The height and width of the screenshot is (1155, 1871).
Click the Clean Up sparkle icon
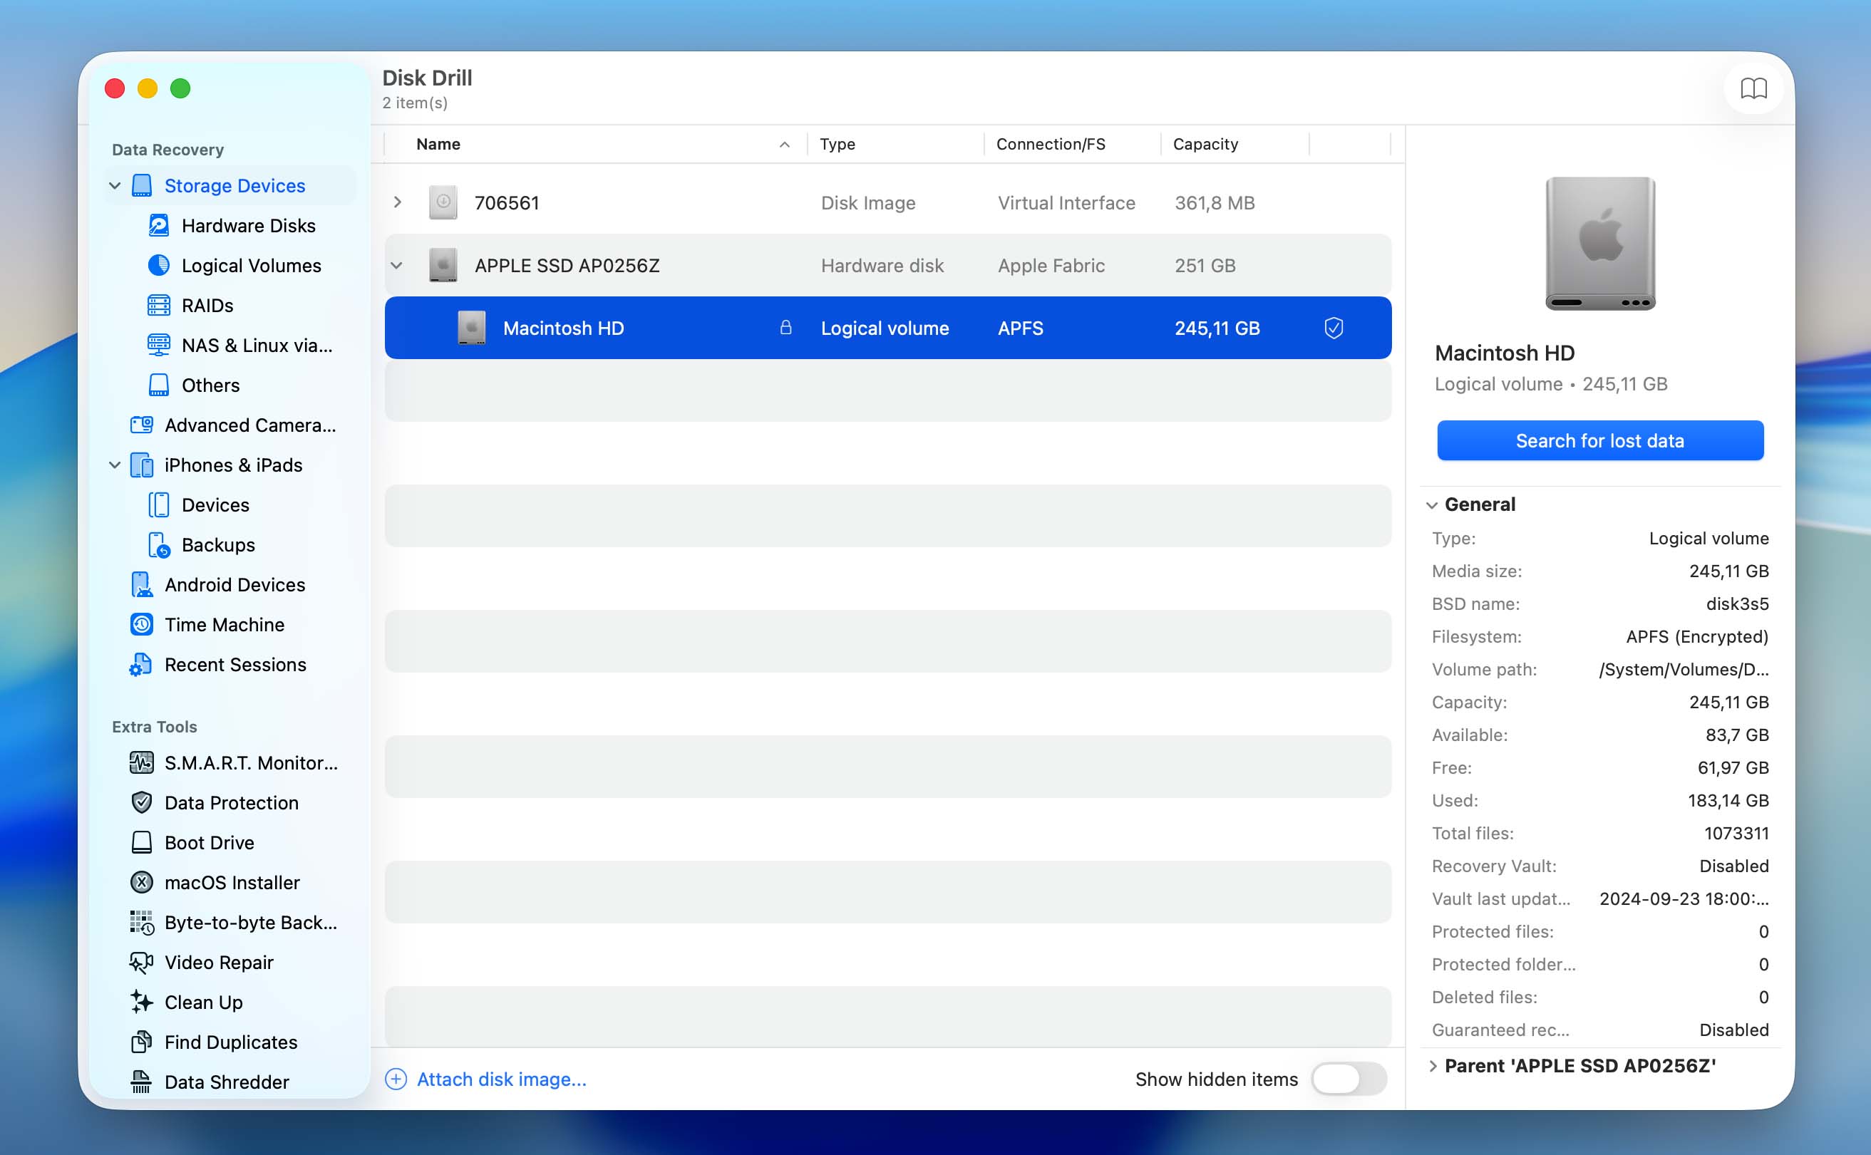(141, 1002)
